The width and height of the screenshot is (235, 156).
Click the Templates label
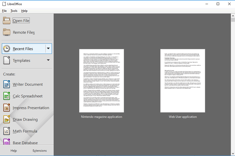coord(21,60)
